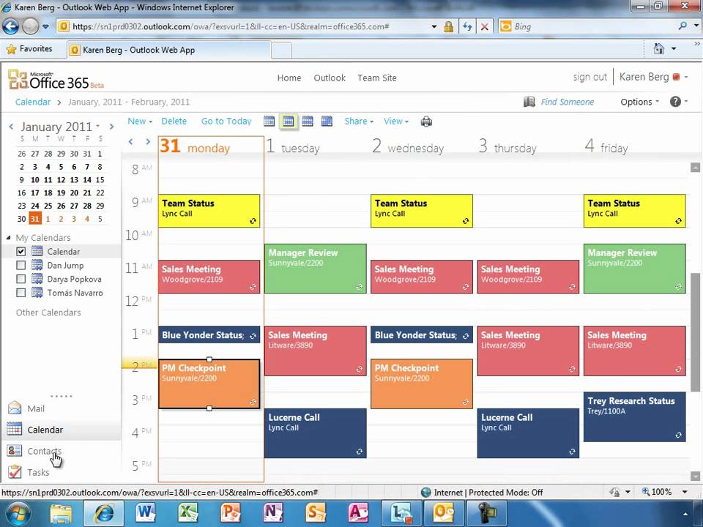Select Monday PM Checkpoint appointment
The height and width of the screenshot is (527, 703).
tap(209, 384)
